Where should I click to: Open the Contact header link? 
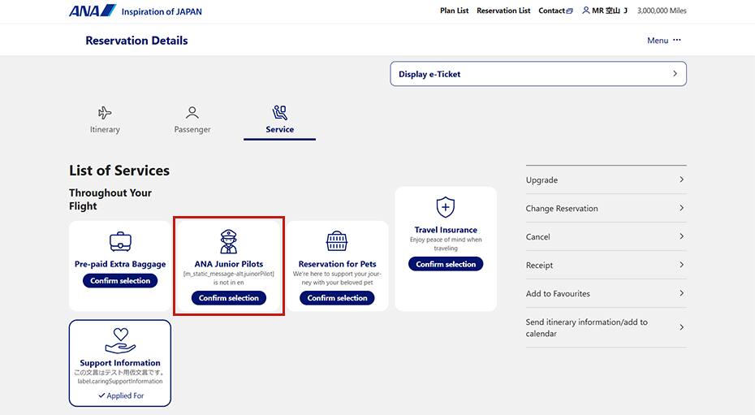pyautogui.click(x=551, y=11)
